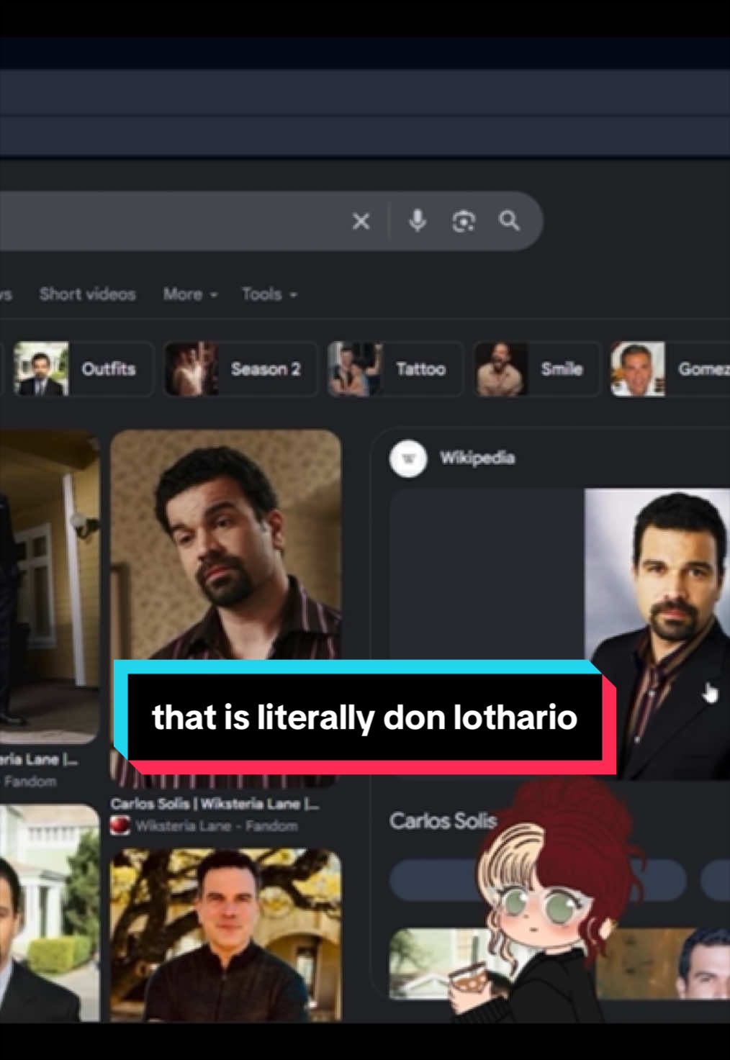Image resolution: width=730 pixels, height=1060 pixels.
Task: Click the "Carlos Solis" heading in the side panel
Action: point(443,821)
